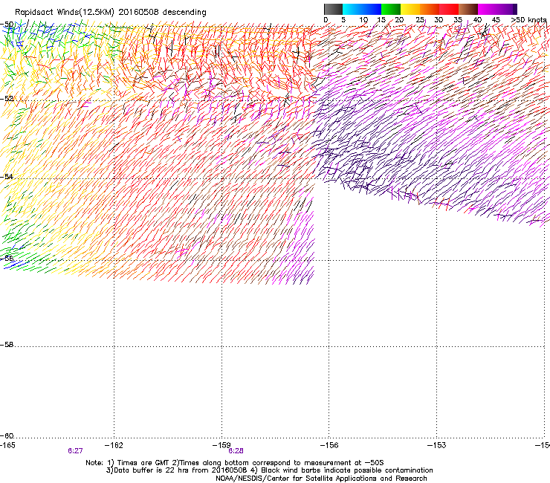This screenshot has width=550, height=483.
Task: Click the purple time stamp '8:28'
Action: (236, 451)
